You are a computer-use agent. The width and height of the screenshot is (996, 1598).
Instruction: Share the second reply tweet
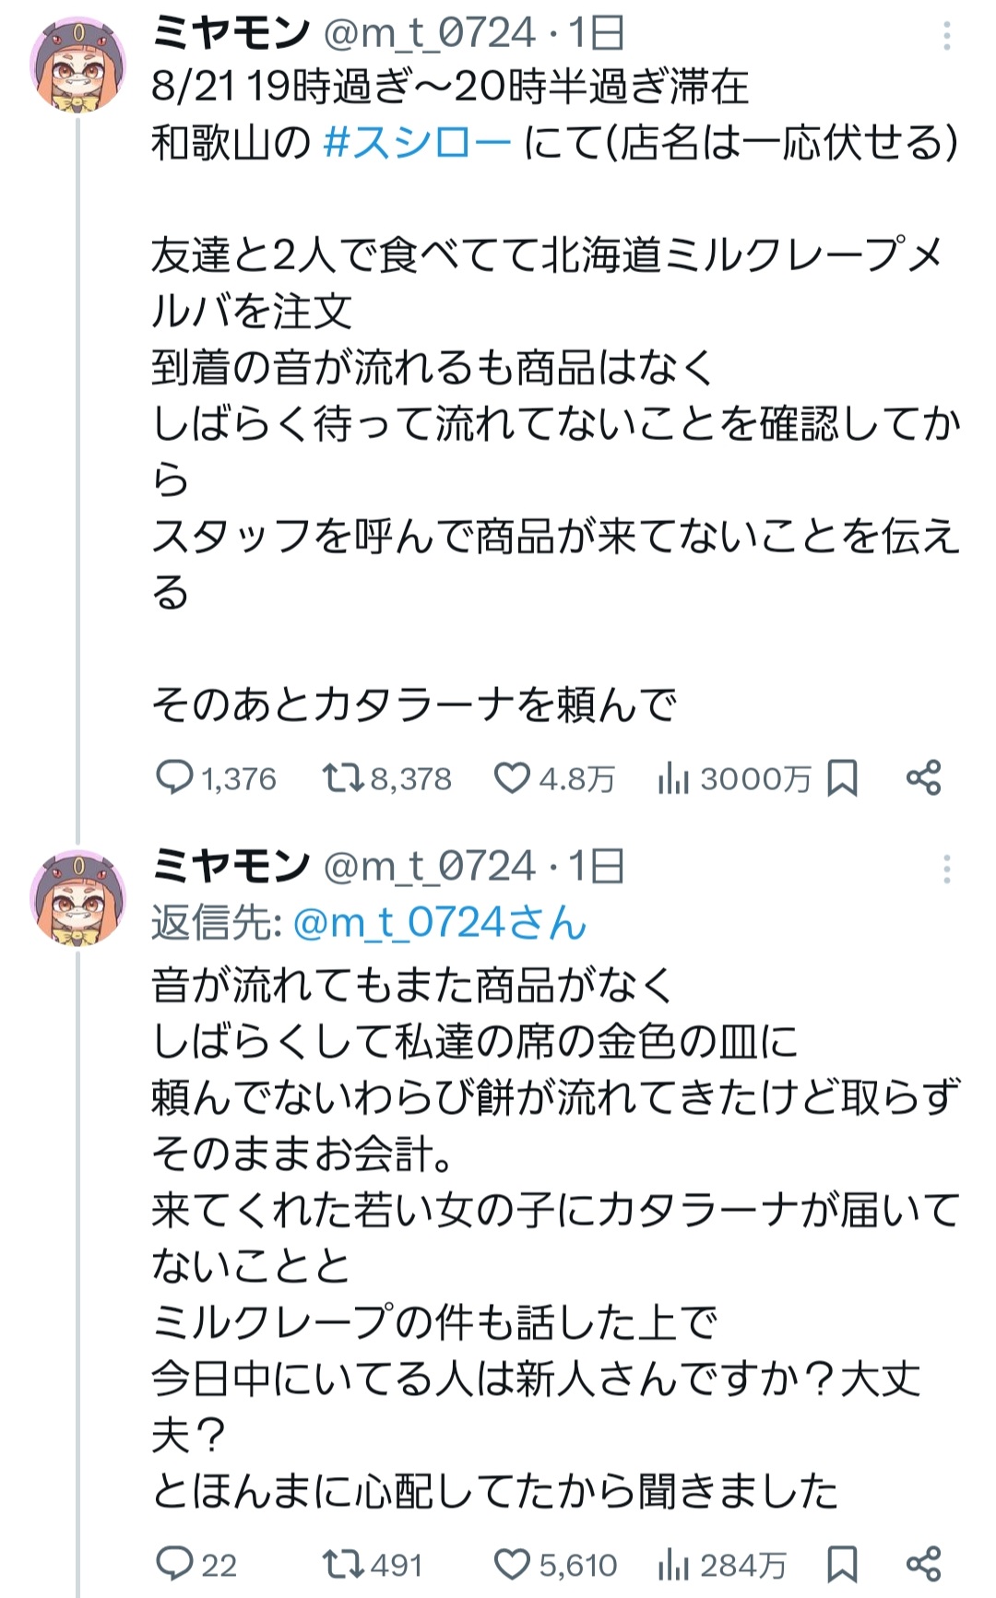pos(923,1564)
